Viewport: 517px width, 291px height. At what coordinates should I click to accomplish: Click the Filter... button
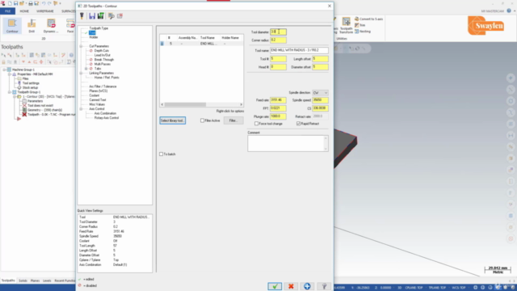tap(233, 120)
